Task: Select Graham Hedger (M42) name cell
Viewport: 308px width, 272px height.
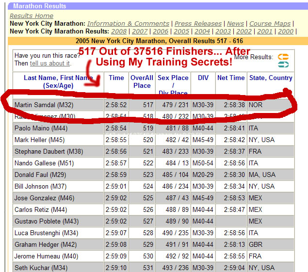Action: pyautogui.click(x=58, y=244)
